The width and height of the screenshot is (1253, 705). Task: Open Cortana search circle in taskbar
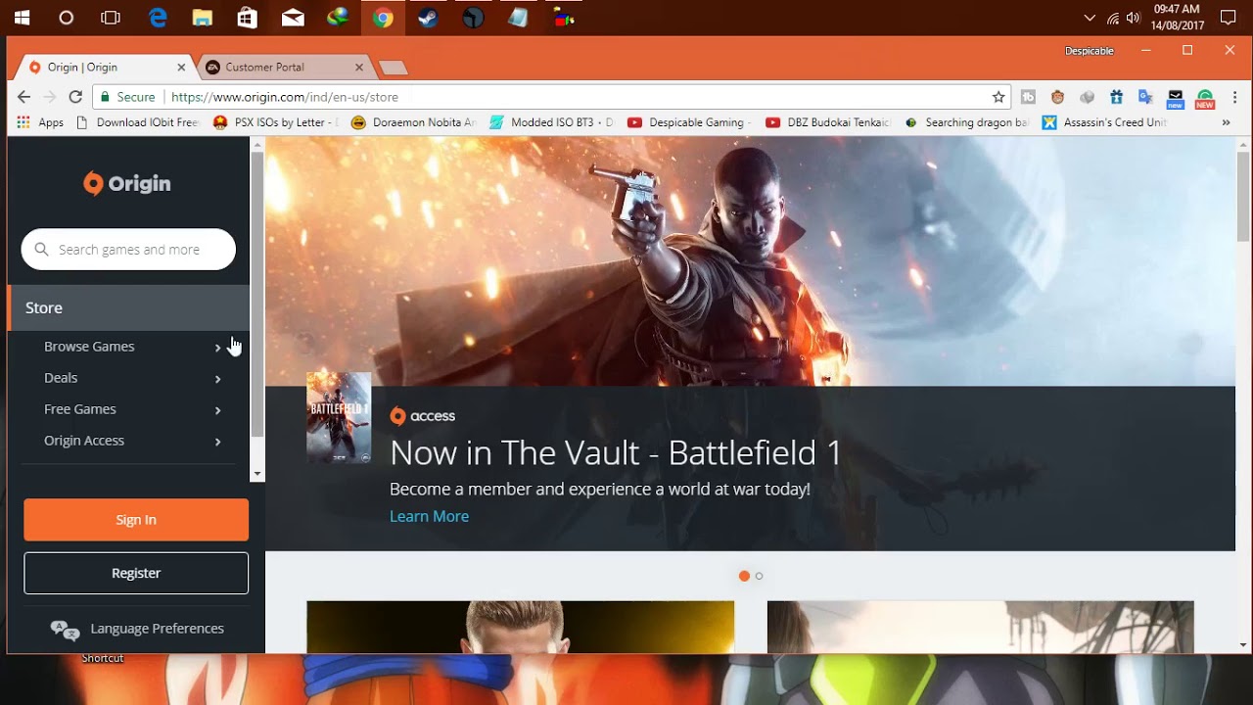(x=67, y=18)
